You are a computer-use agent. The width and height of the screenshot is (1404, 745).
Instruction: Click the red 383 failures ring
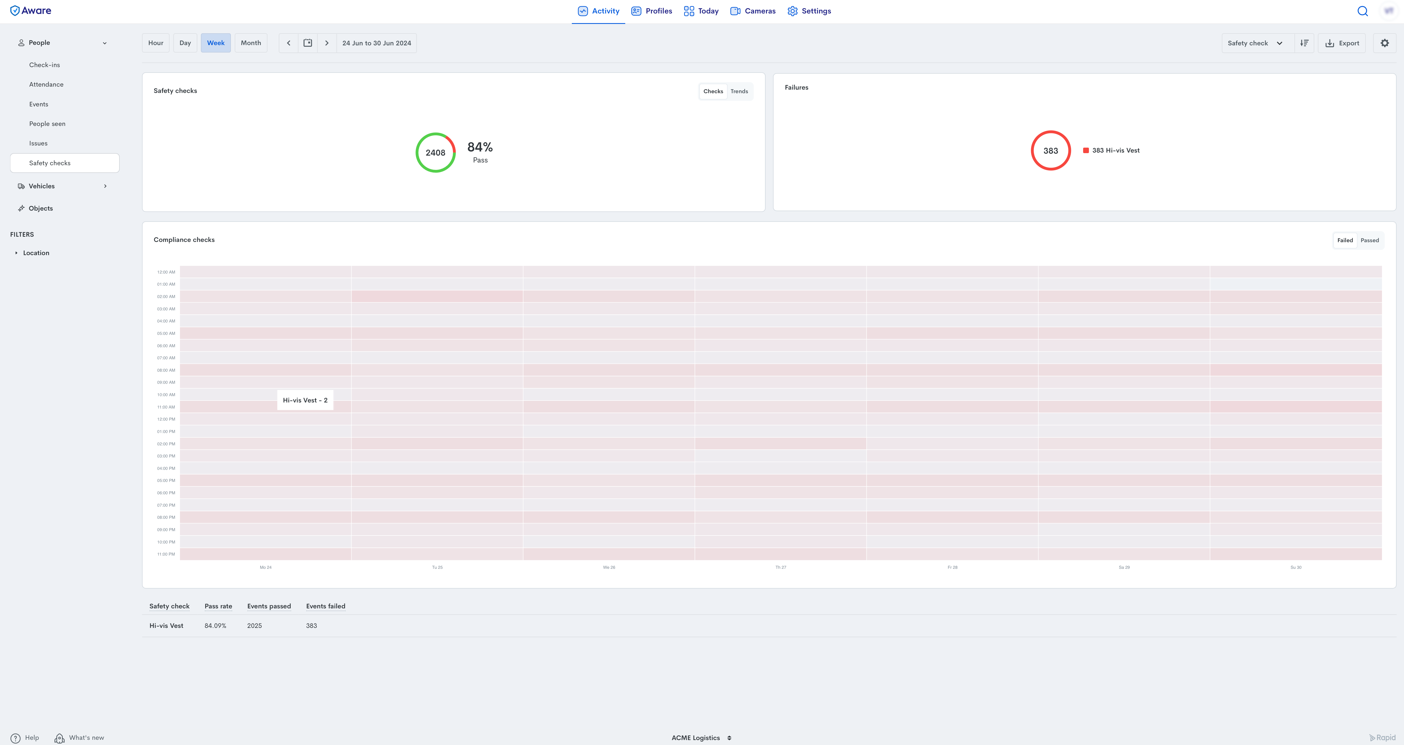(x=1051, y=151)
